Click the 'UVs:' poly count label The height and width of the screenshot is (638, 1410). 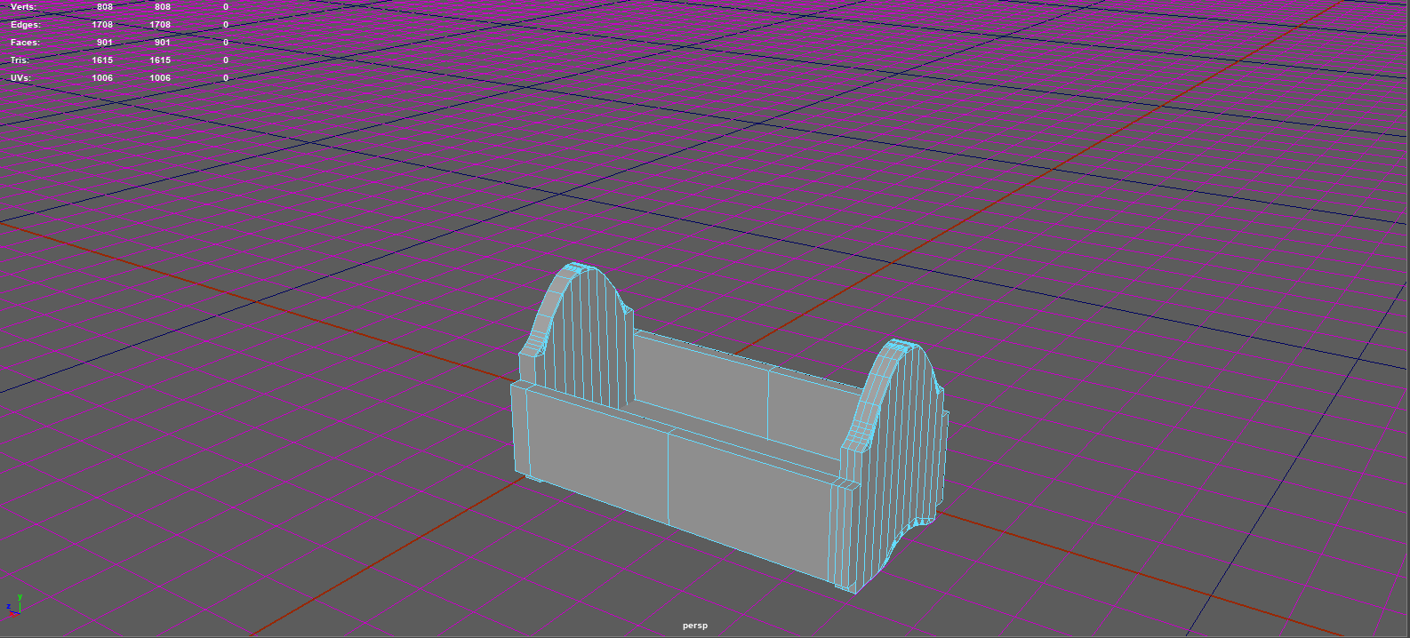tap(21, 78)
